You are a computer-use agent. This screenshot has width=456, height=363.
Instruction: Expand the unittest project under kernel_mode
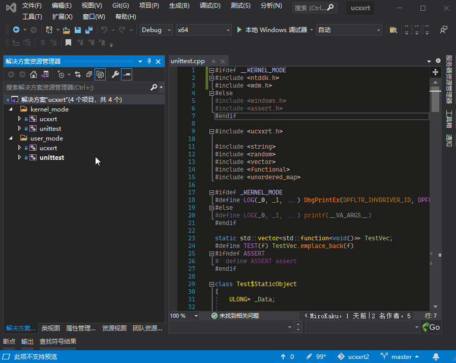(x=19, y=128)
